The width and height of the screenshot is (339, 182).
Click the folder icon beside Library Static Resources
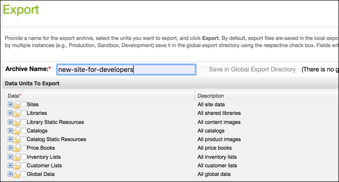point(16,122)
